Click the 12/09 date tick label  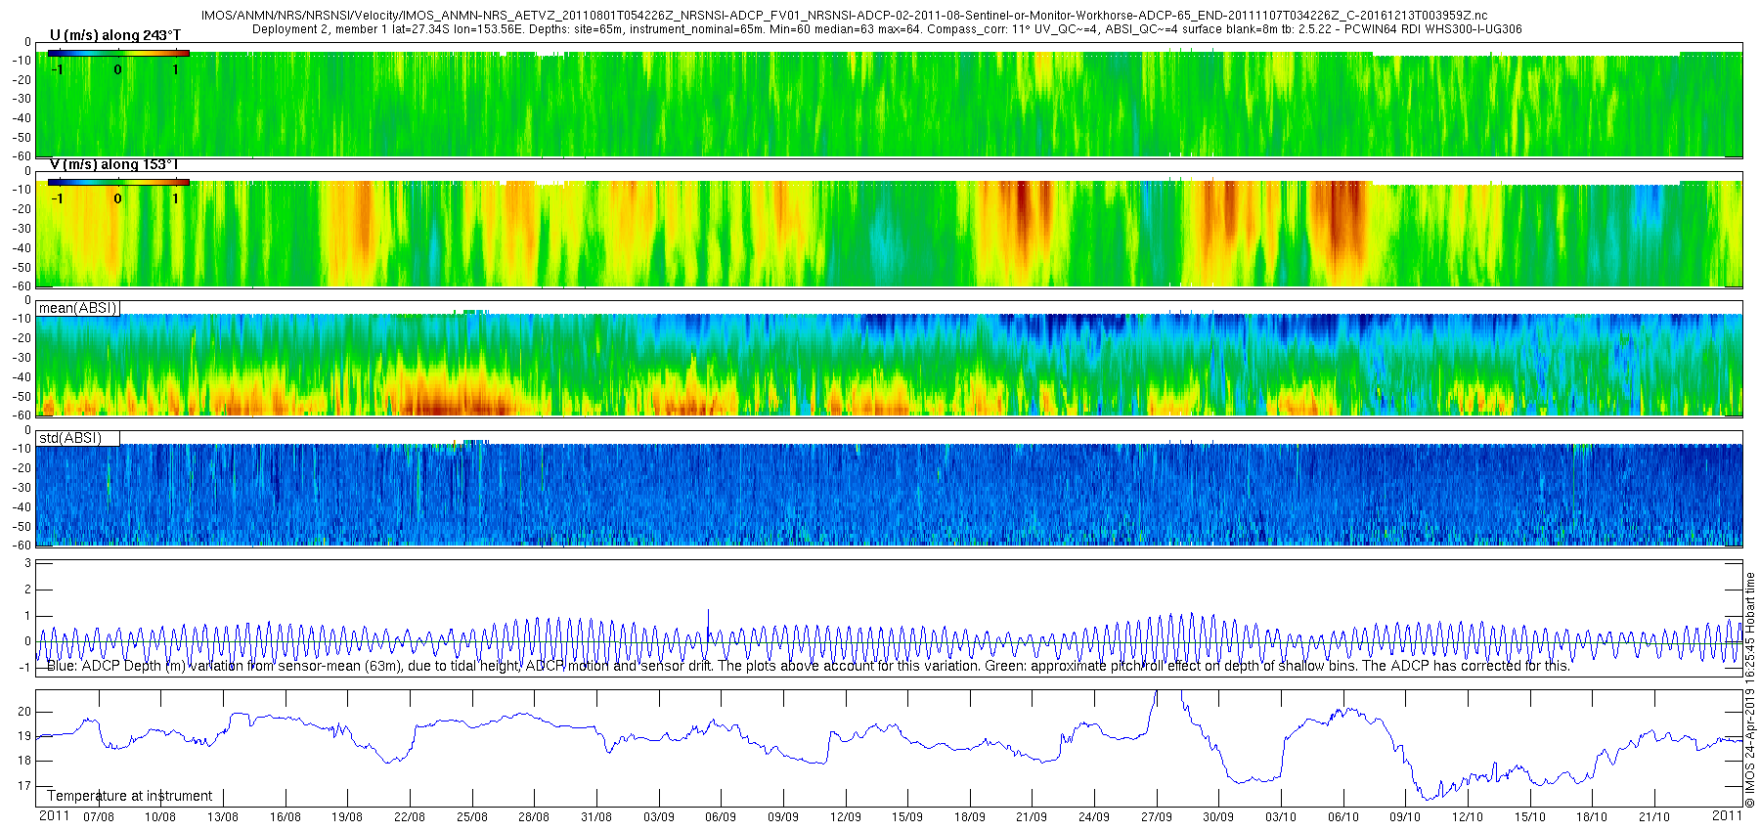pos(846,817)
